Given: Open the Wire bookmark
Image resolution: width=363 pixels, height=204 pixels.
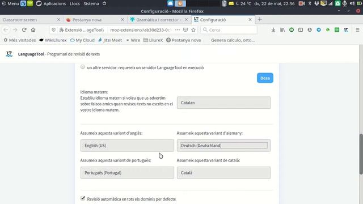Looking at the screenshot, I should pos(133,40).
